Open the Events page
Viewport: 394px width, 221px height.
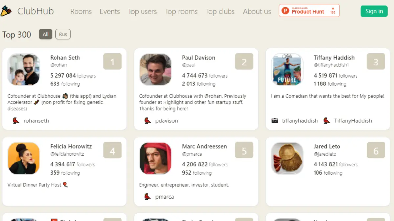(110, 12)
